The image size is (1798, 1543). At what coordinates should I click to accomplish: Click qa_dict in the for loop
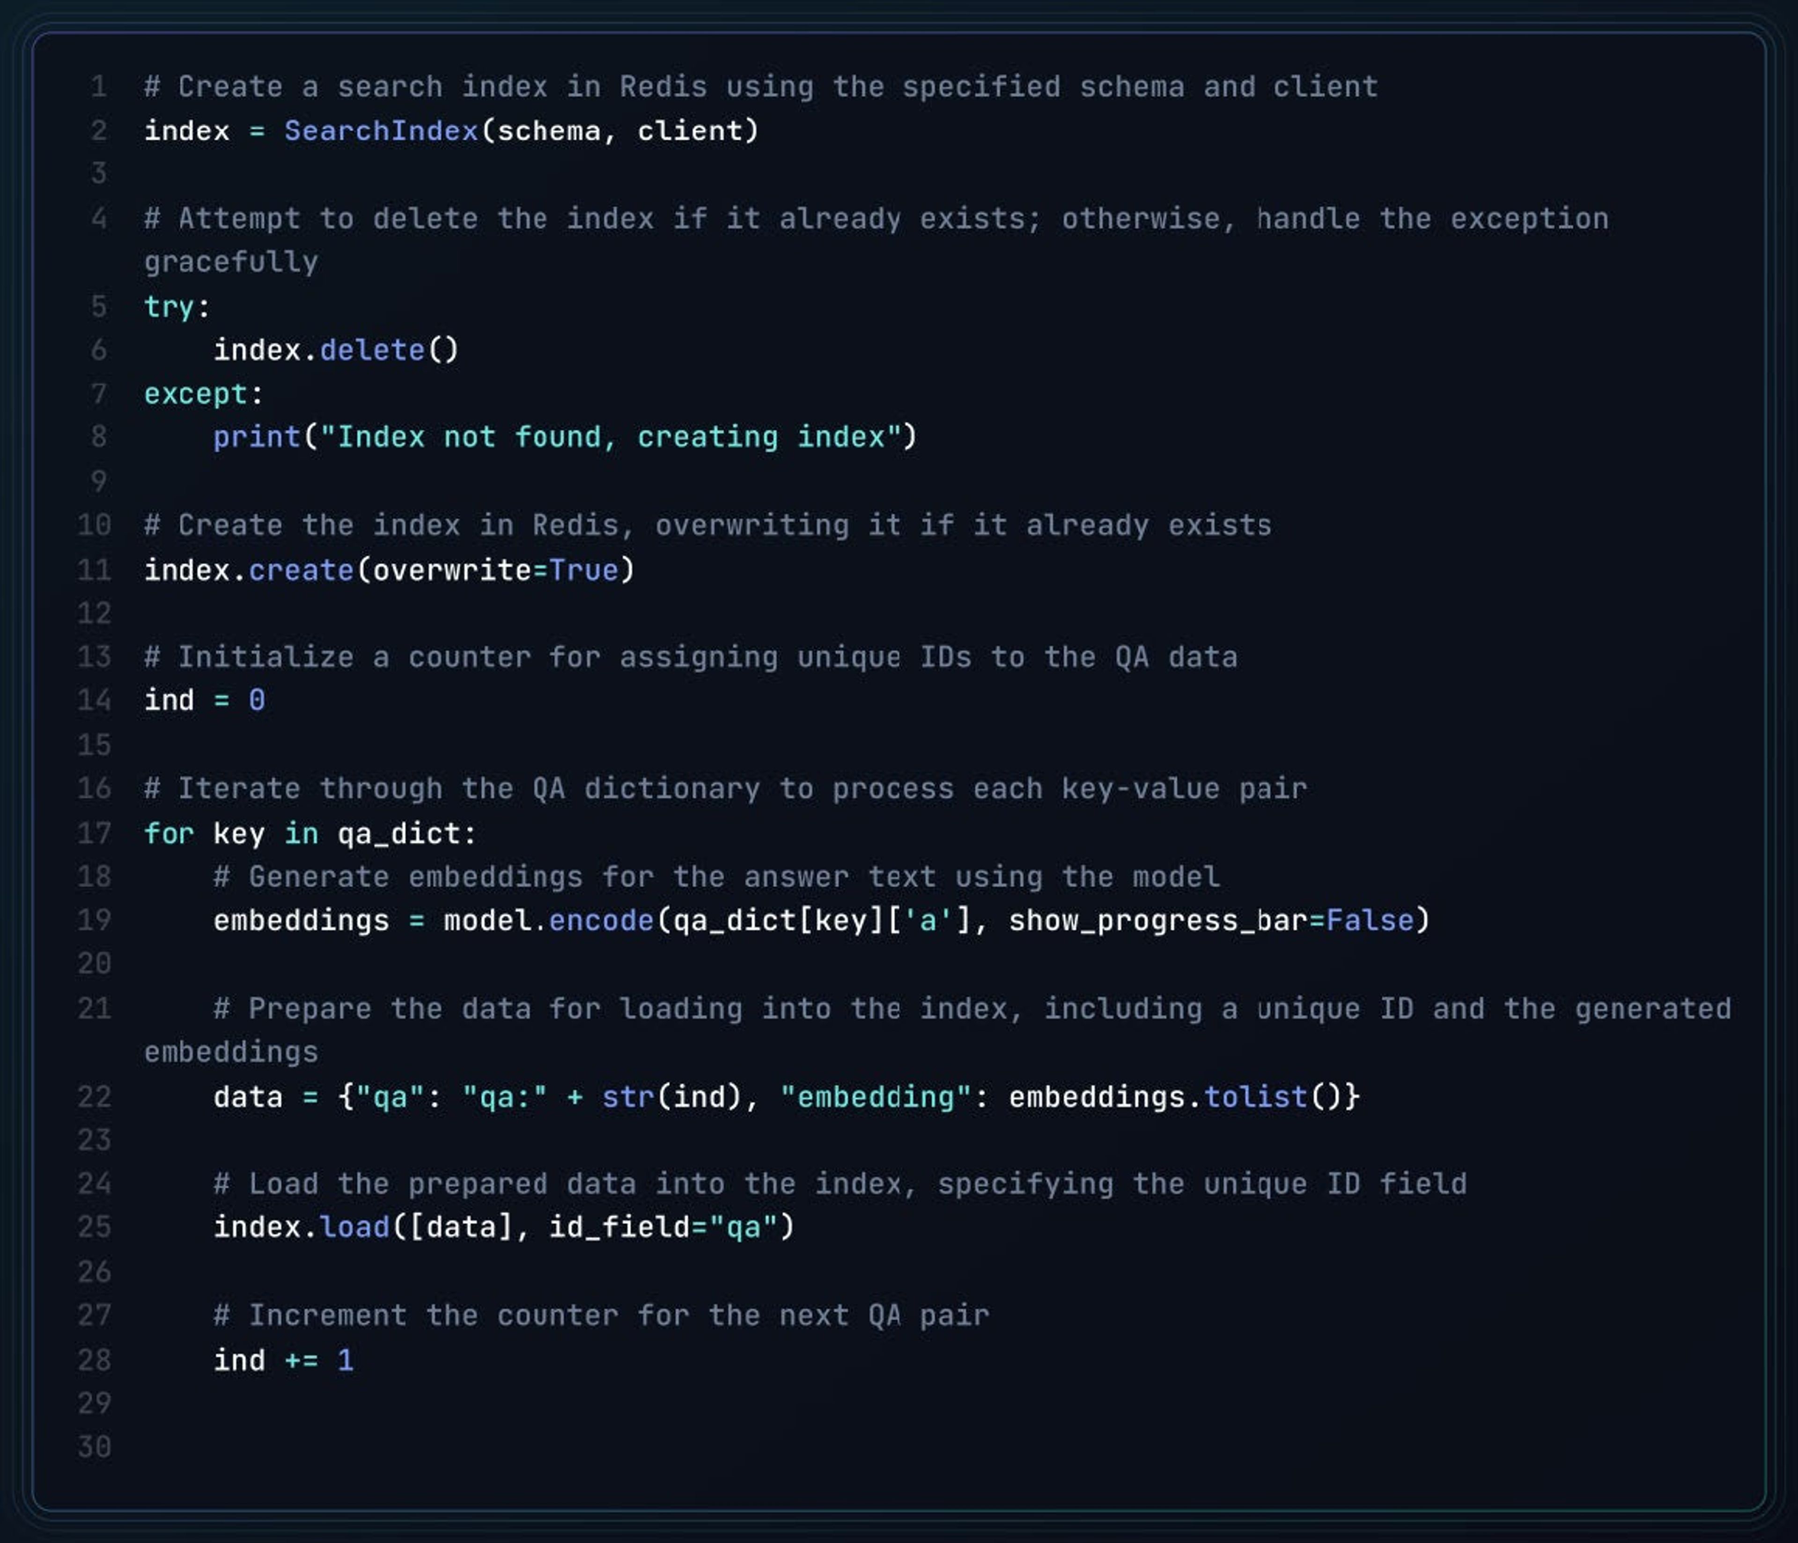coord(398,833)
